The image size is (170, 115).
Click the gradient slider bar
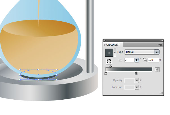coord(129,69)
